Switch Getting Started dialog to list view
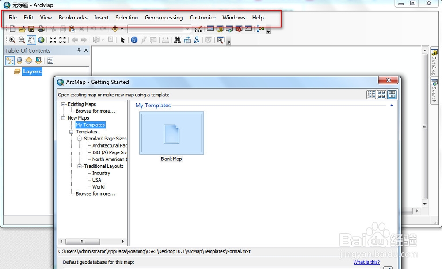Image resolution: width=442 pixels, height=269 pixels. (371, 95)
